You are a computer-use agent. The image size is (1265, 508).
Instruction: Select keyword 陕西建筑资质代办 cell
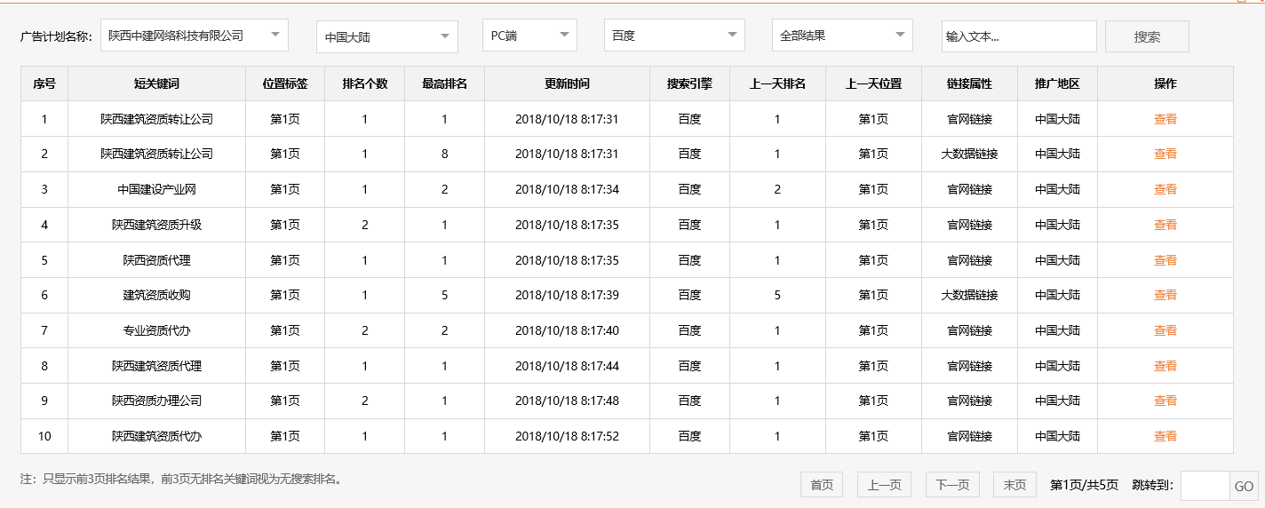156,436
